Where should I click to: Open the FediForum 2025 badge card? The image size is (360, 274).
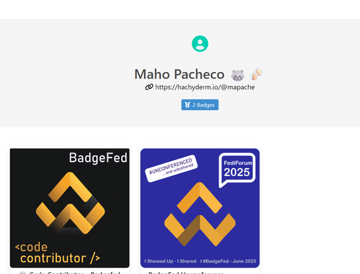[200, 208]
